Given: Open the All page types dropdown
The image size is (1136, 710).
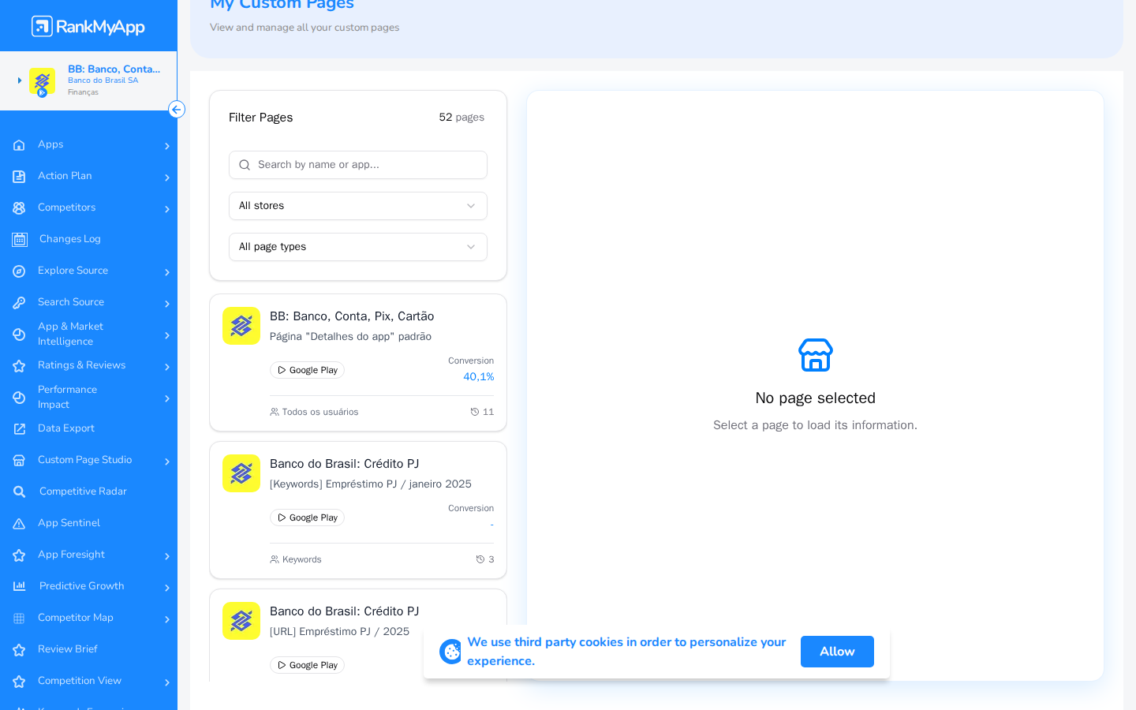Looking at the screenshot, I should [x=358, y=247].
